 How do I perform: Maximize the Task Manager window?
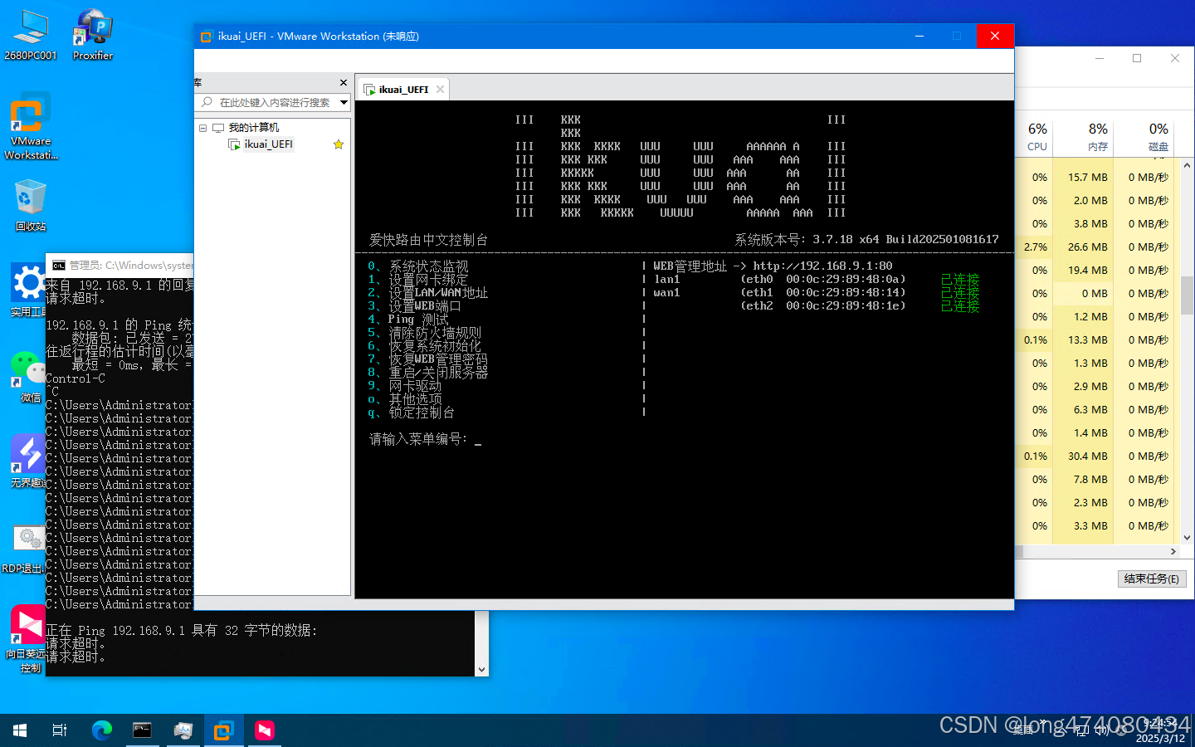(1137, 58)
